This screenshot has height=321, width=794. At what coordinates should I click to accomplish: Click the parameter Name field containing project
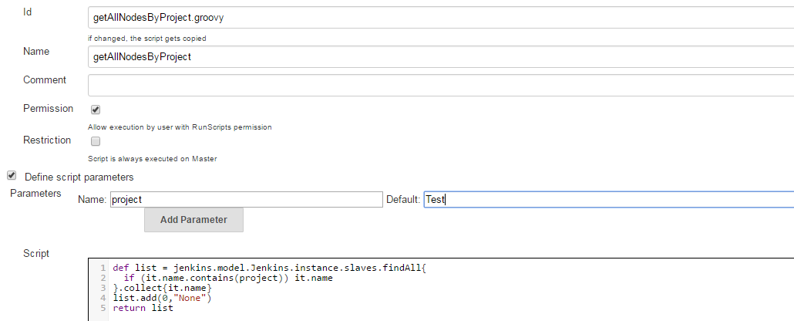tap(246, 199)
